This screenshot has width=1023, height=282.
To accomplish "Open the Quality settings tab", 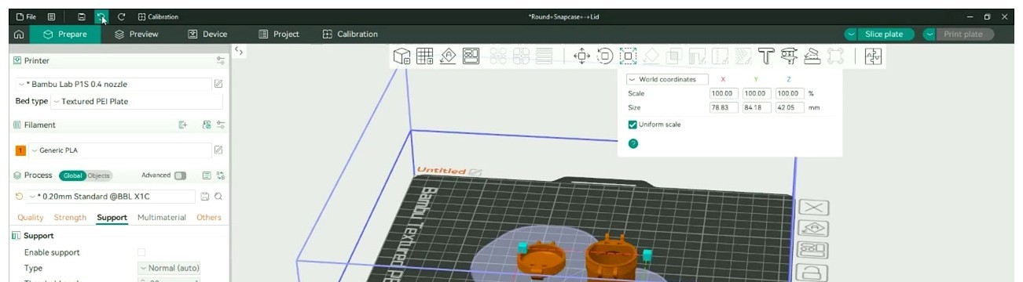I will (31, 217).
